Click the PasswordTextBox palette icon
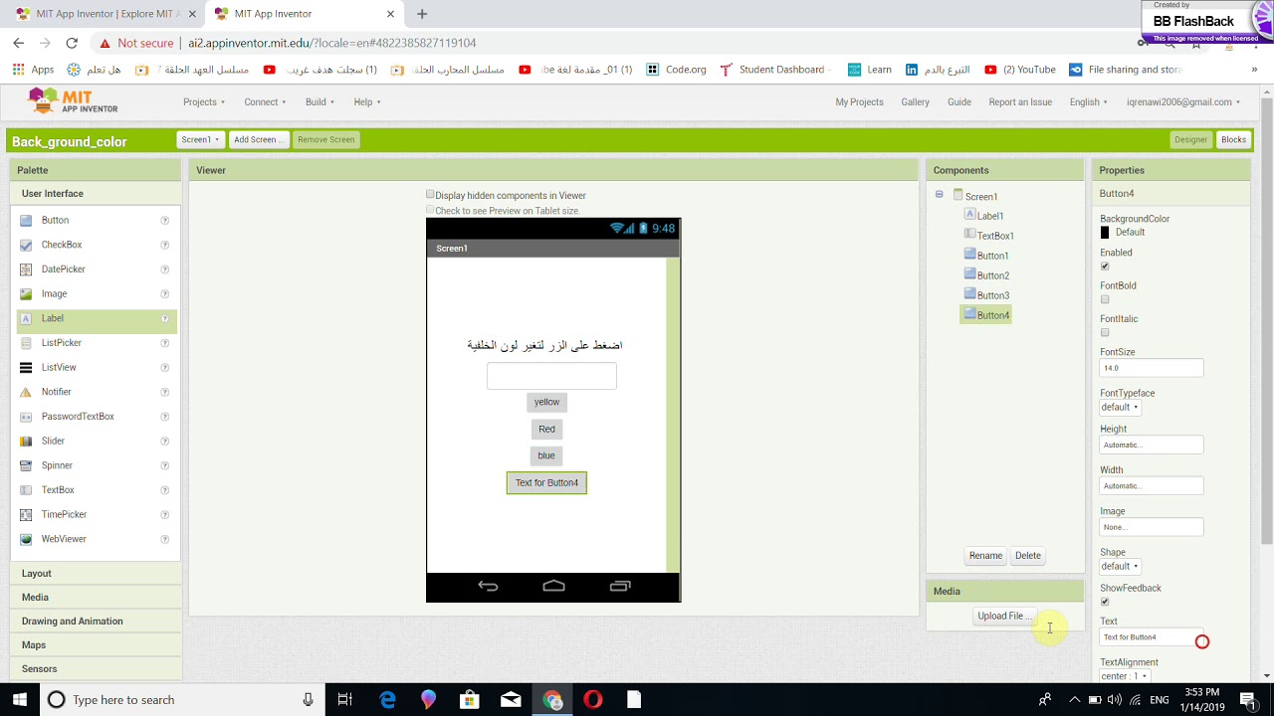1274x716 pixels. (26, 417)
